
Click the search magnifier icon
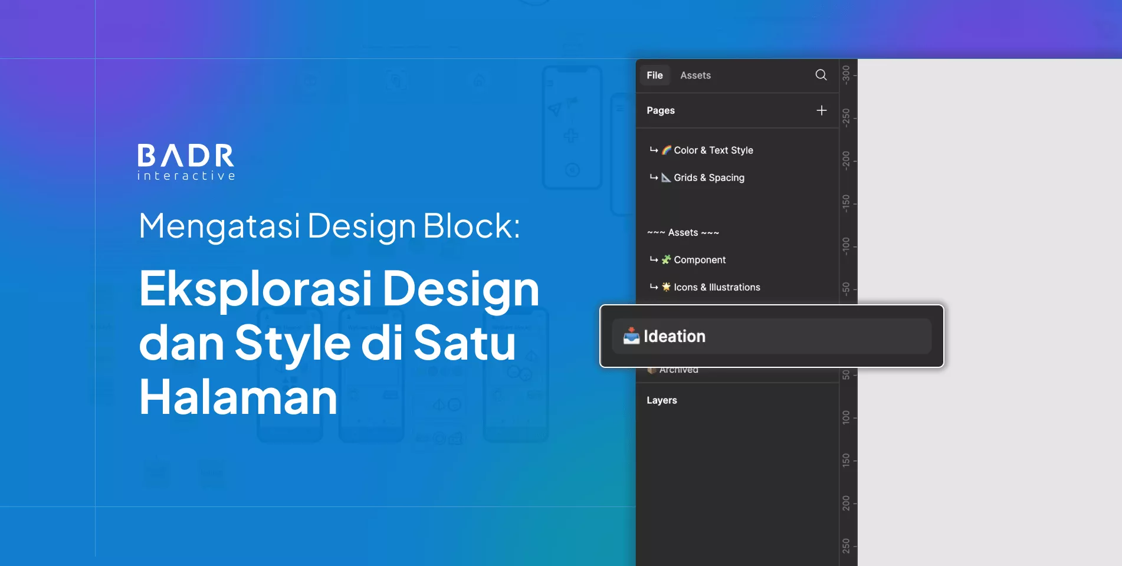point(821,75)
